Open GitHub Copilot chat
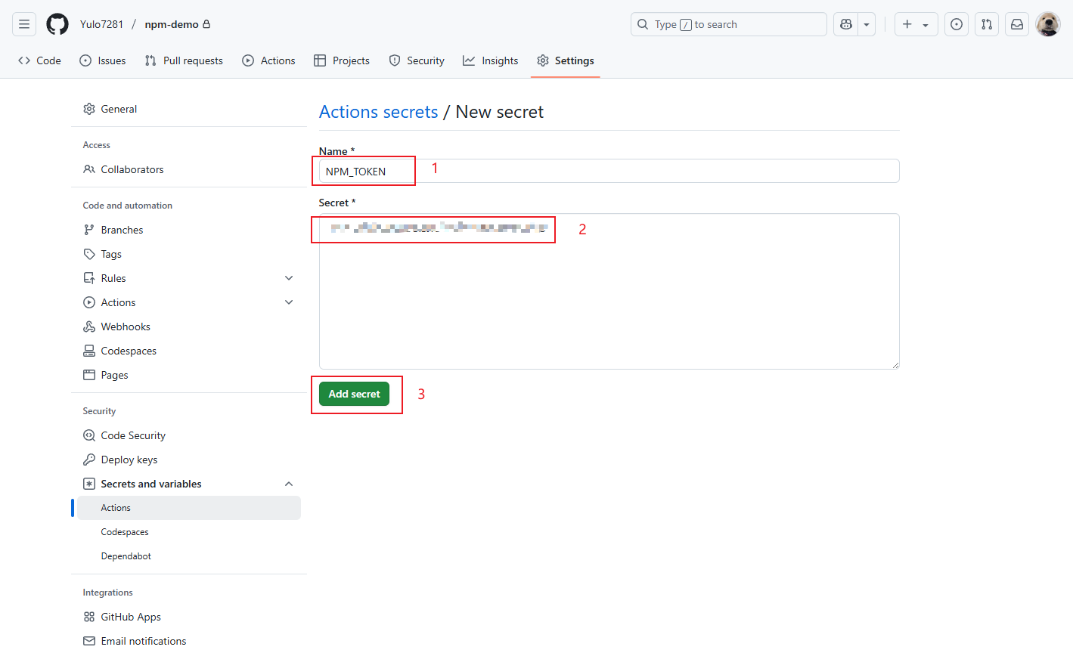Viewport: 1073px width, 653px height. [845, 23]
